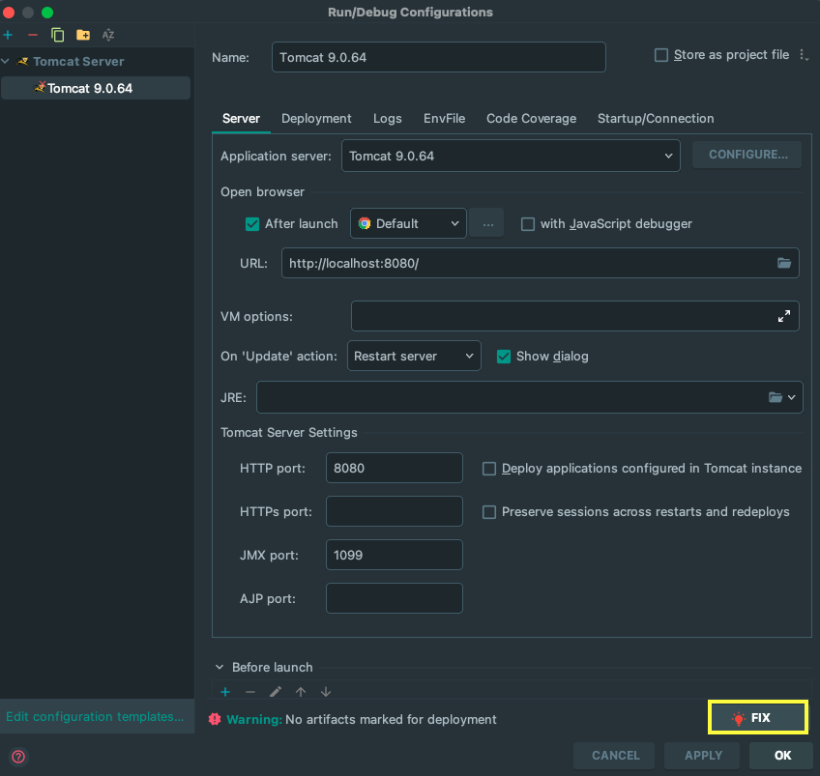Open the URL field folder browse icon
This screenshot has height=776, width=820.
(x=784, y=263)
